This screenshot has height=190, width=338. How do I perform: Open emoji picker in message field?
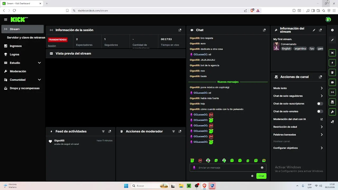click(x=262, y=168)
